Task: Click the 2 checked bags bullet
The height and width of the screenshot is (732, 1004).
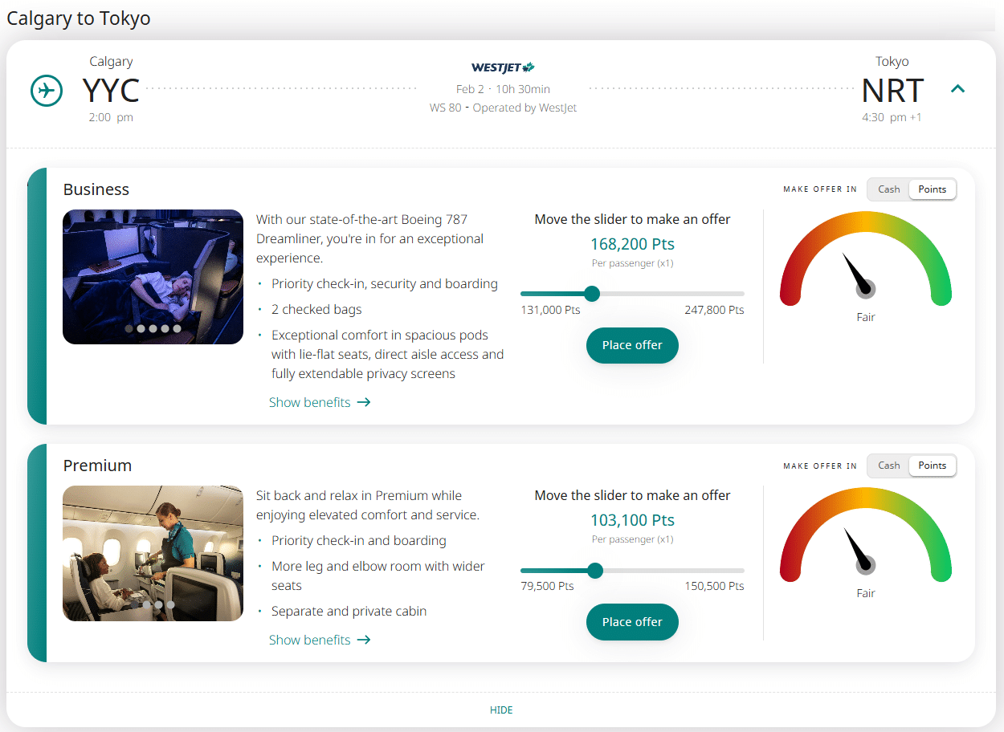Action: coord(316,309)
